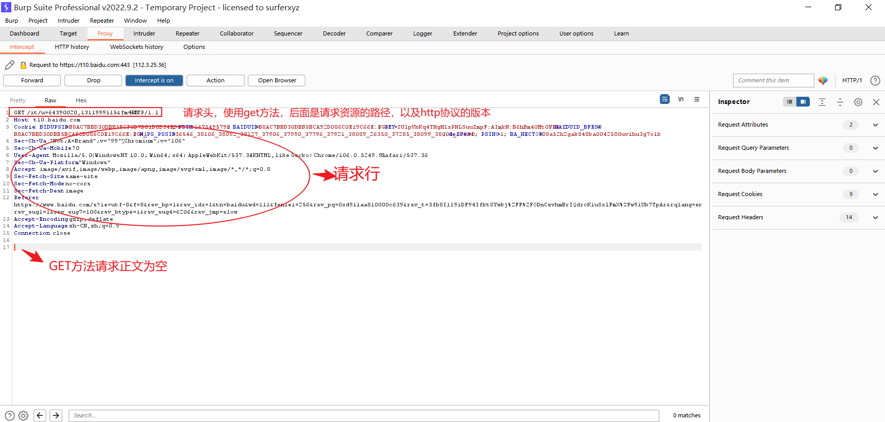Open the WebSockets history subtab

click(137, 47)
